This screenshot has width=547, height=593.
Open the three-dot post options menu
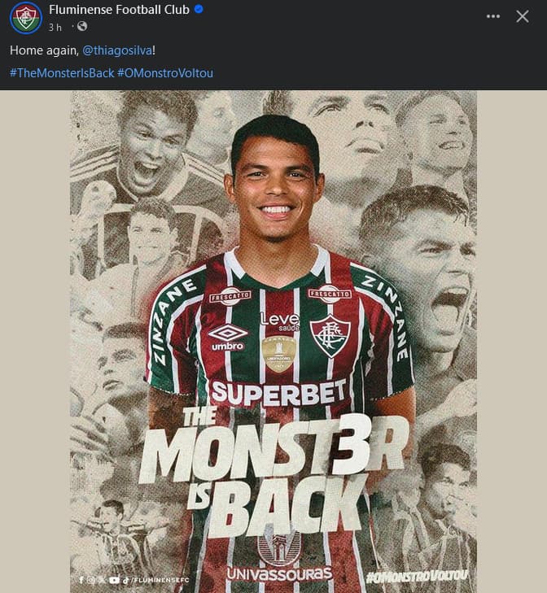[492, 16]
